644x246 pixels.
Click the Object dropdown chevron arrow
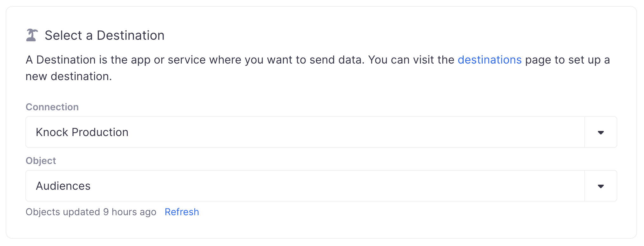coord(600,186)
